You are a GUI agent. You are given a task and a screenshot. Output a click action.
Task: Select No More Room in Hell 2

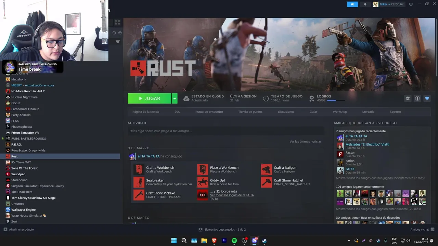tap(28, 91)
